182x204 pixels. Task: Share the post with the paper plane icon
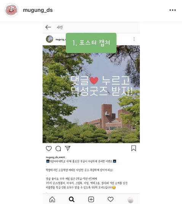68,148
